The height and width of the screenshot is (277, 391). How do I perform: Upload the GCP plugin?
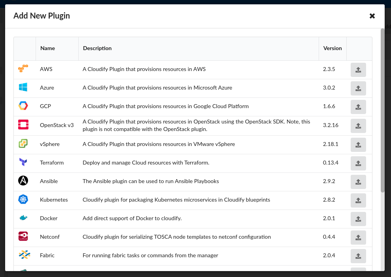[x=358, y=107]
